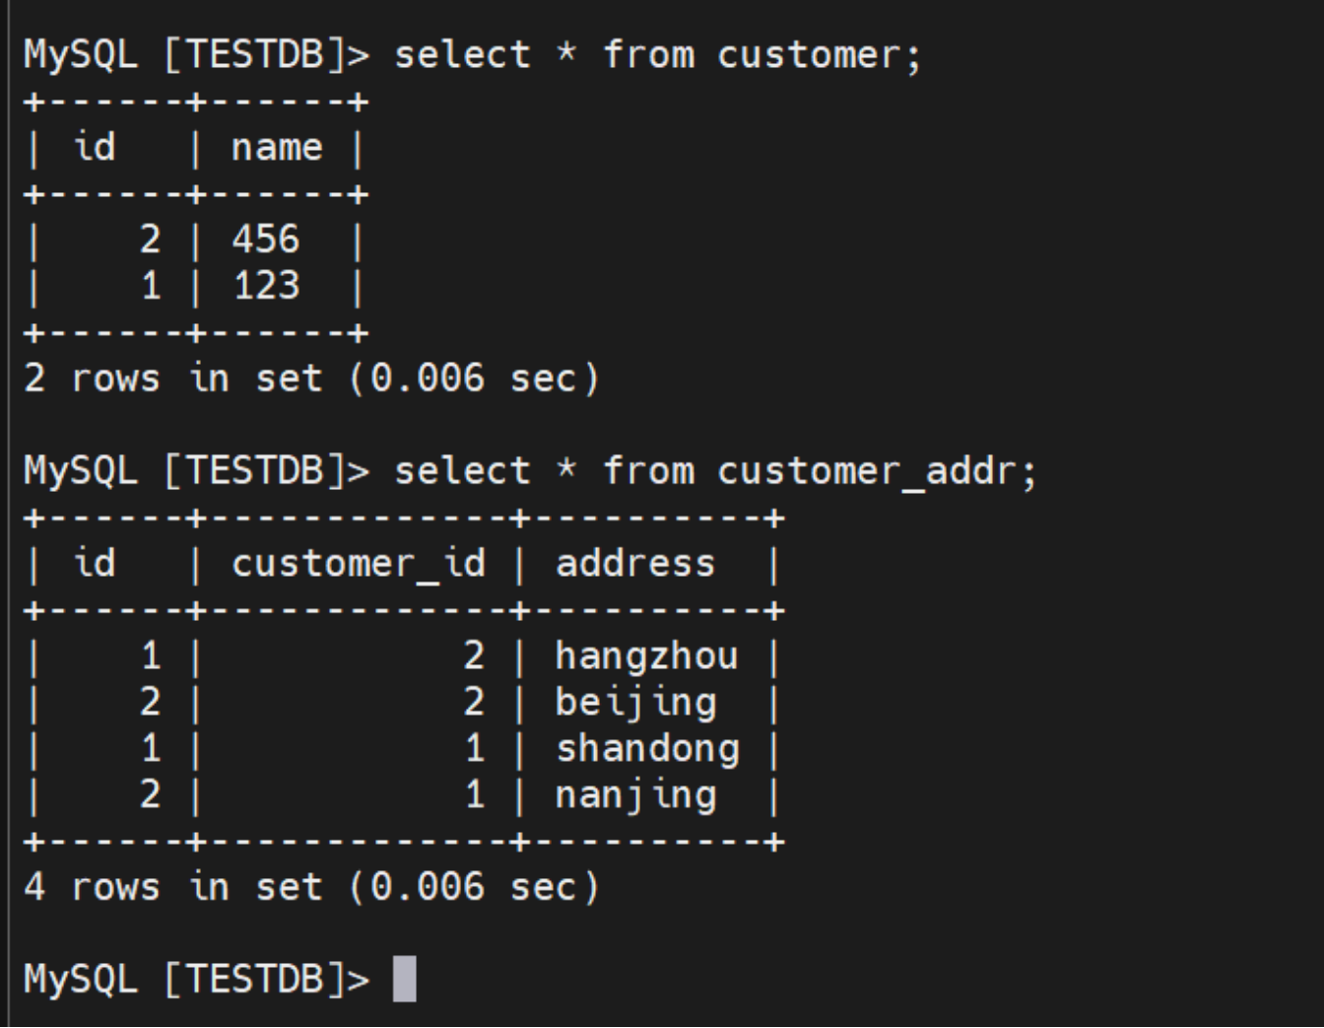Image resolution: width=1324 pixels, height=1028 pixels.
Task: Click the customer_id value in the hangzhou row
Action: coord(474,656)
